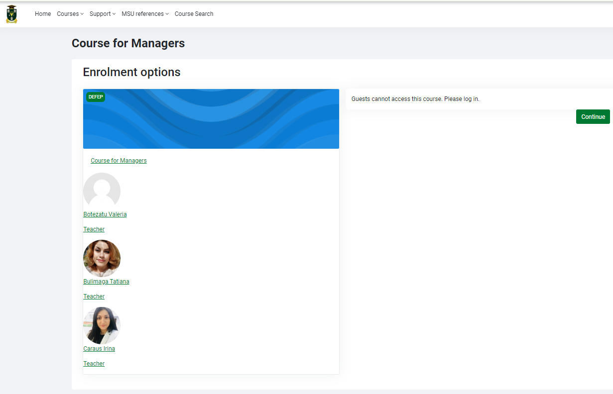This screenshot has height=394, width=613.
Task: Open the Course for Managers link
Action: (119, 161)
